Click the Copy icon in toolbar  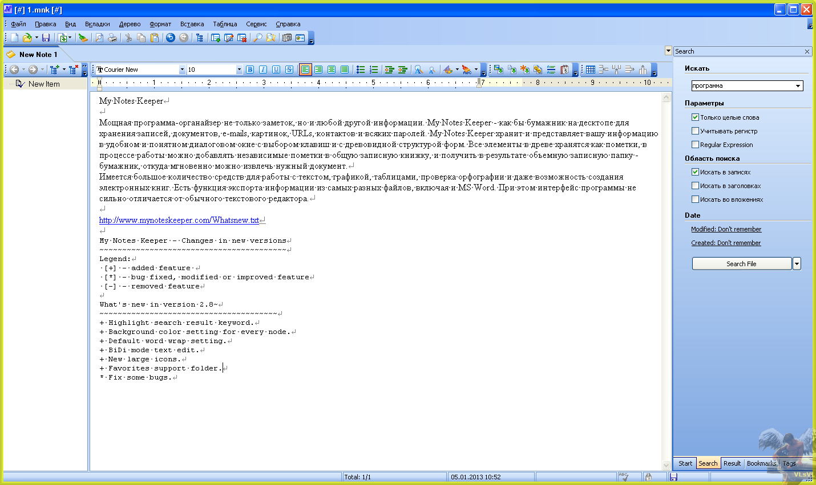pyautogui.click(x=142, y=38)
